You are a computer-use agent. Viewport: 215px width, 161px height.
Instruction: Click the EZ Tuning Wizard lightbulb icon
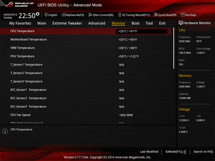point(120,15)
